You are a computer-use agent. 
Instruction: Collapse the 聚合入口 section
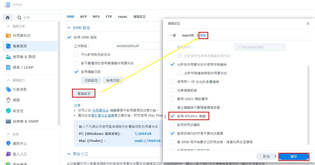pos(68,154)
